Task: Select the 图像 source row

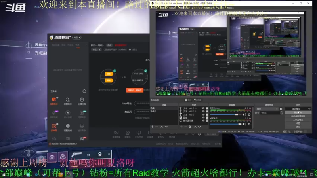Action: 193,117
